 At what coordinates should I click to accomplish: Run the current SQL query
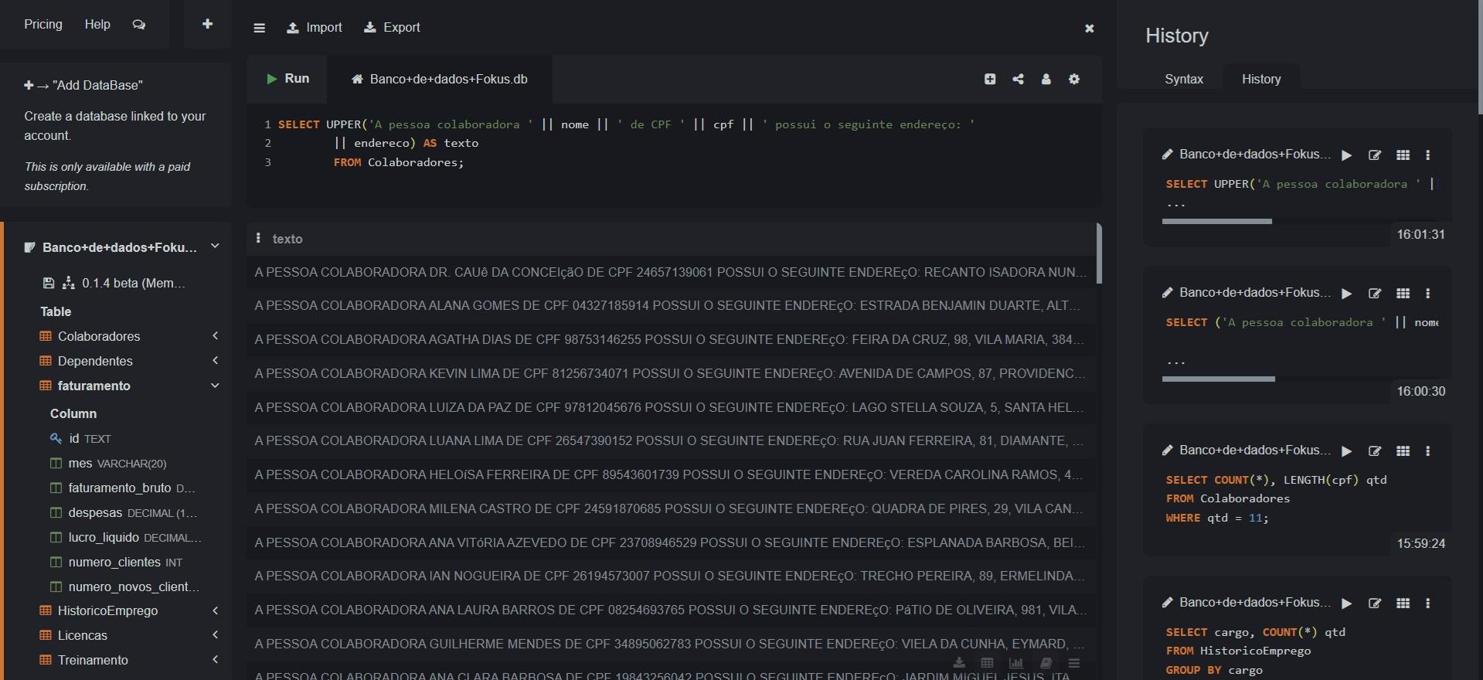287,79
